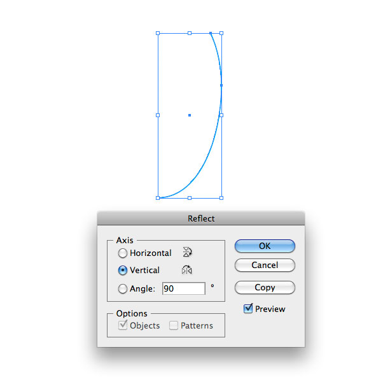369x382 pixels.
Task: Click the left-middle bounding box handle
Action: [158, 115]
